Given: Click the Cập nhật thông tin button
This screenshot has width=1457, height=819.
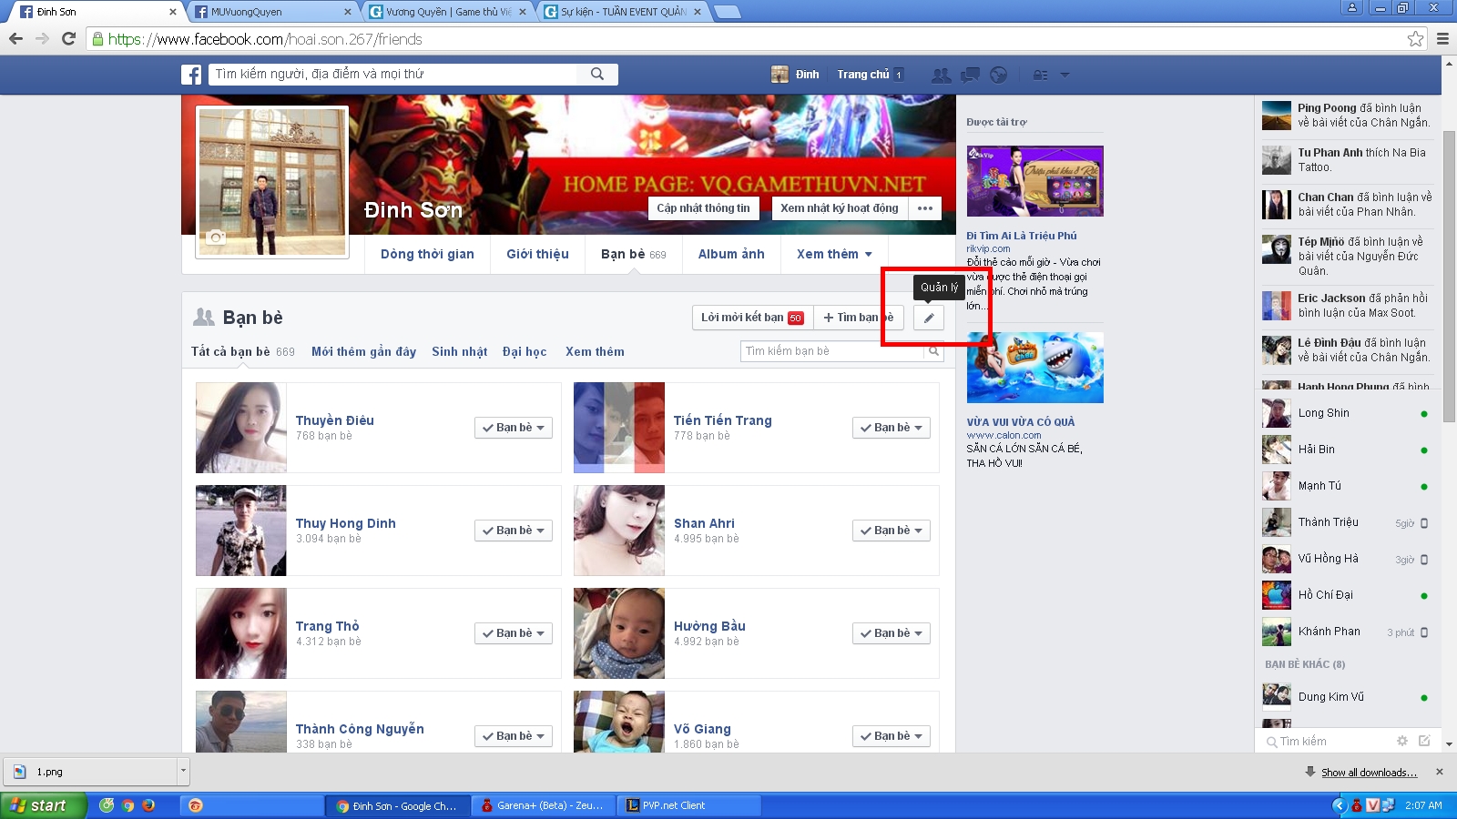Looking at the screenshot, I should coord(703,208).
